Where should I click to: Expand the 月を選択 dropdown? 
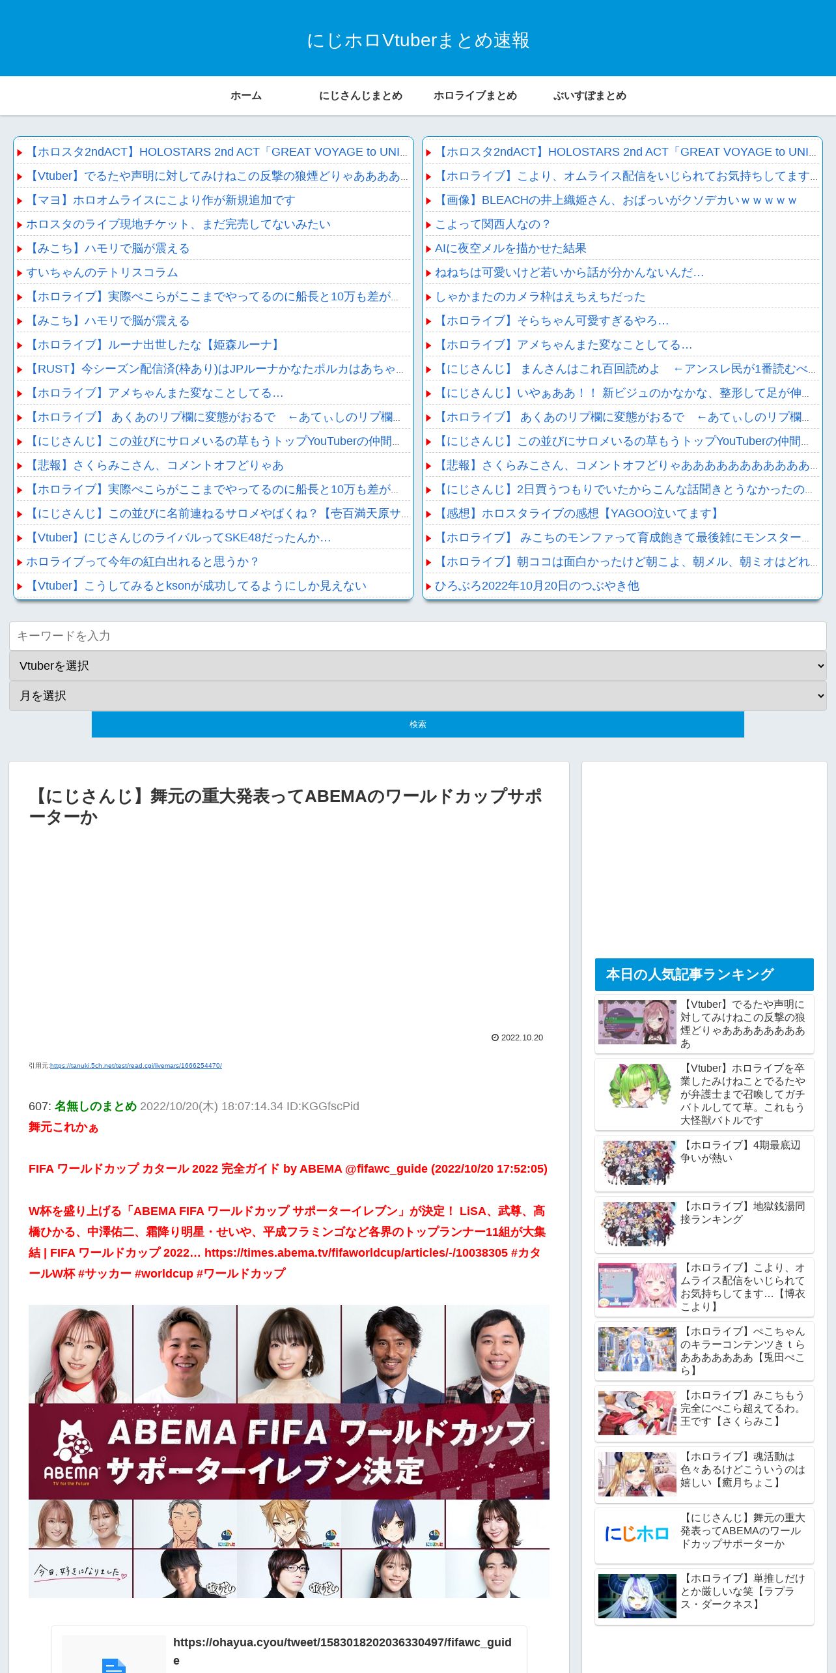click(418, 696)
